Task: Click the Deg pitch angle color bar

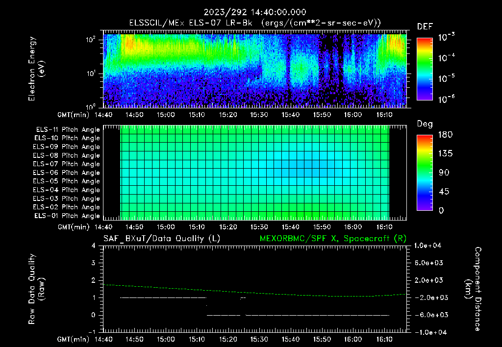Action: coord(425,173)
